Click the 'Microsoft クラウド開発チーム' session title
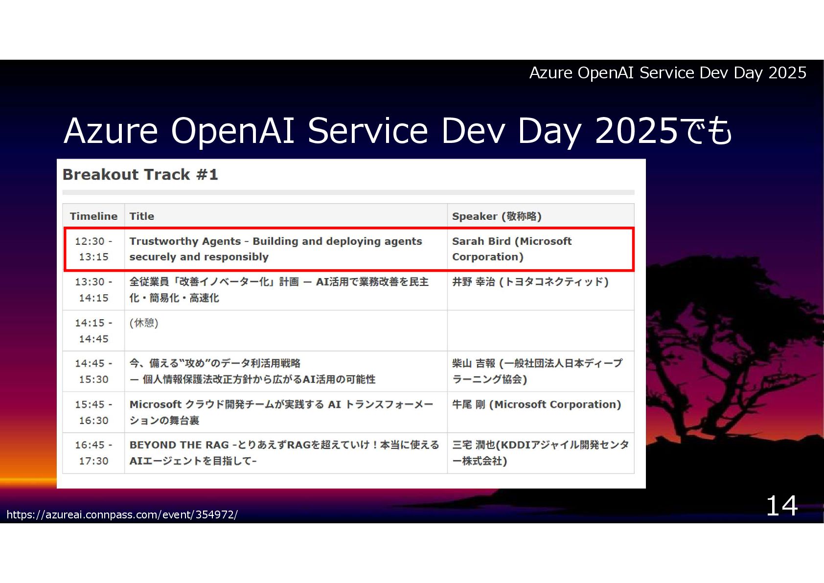Image resolution: width=824 pixels, height=583 pixels. pos(281,413)
